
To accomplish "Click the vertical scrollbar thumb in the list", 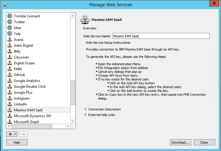I will (73, 93).
